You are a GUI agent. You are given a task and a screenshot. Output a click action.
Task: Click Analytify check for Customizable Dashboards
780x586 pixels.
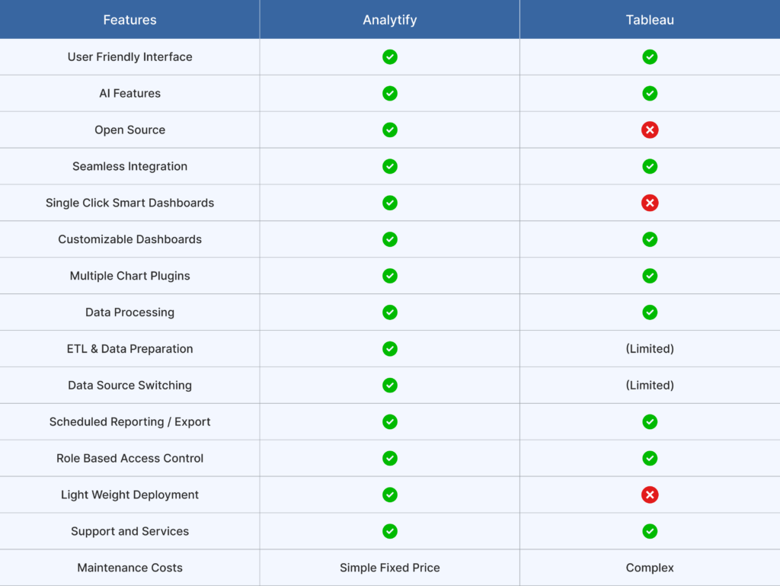390,239
